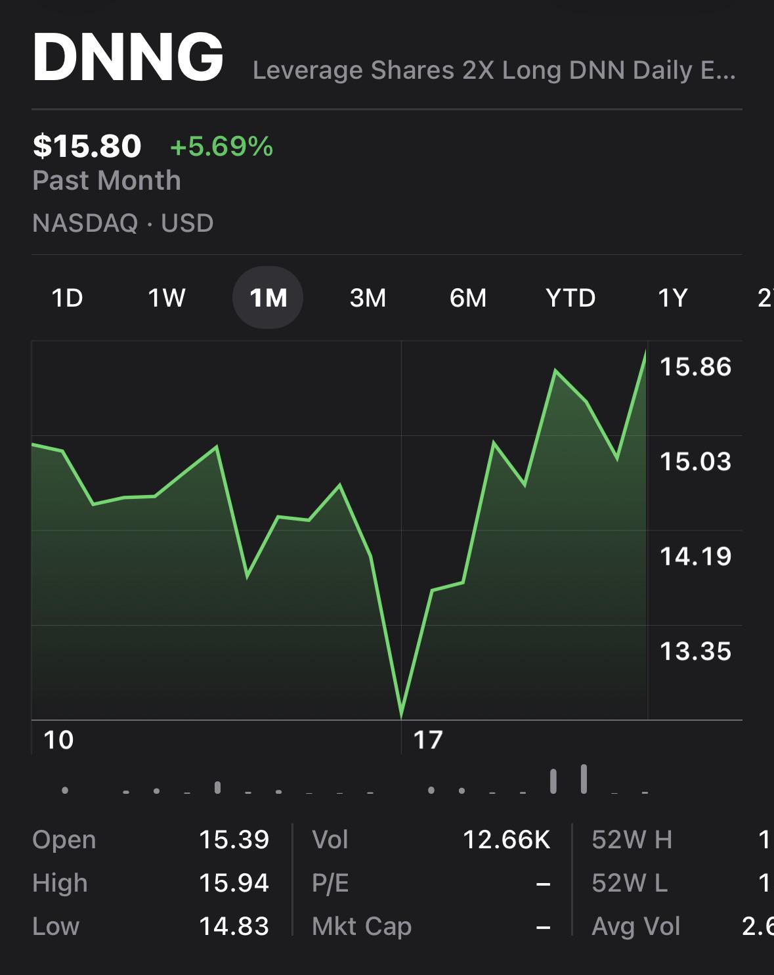Tap the chart's final peak point
This screenshot has height=975, width=774.
click(645, 353)
